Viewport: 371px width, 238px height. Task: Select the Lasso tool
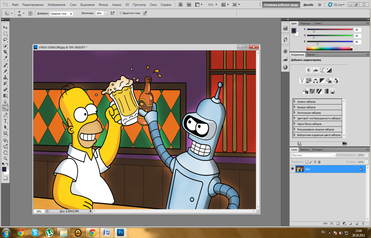click(5, 40)
